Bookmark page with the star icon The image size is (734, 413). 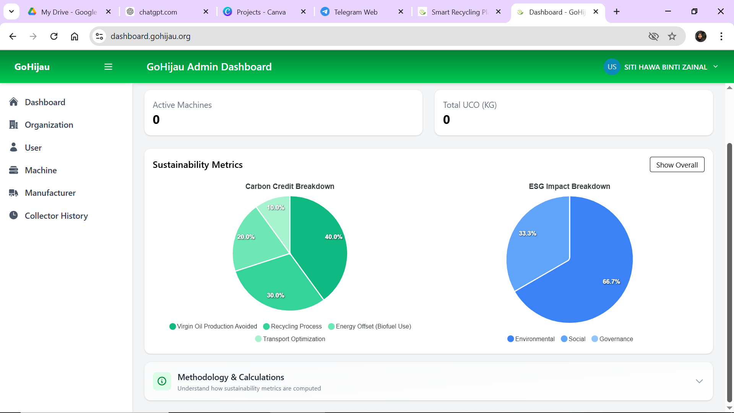(672, 36)
